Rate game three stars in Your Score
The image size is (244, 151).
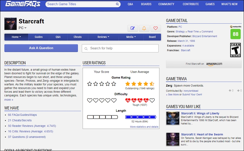click(x=102, y=84)
